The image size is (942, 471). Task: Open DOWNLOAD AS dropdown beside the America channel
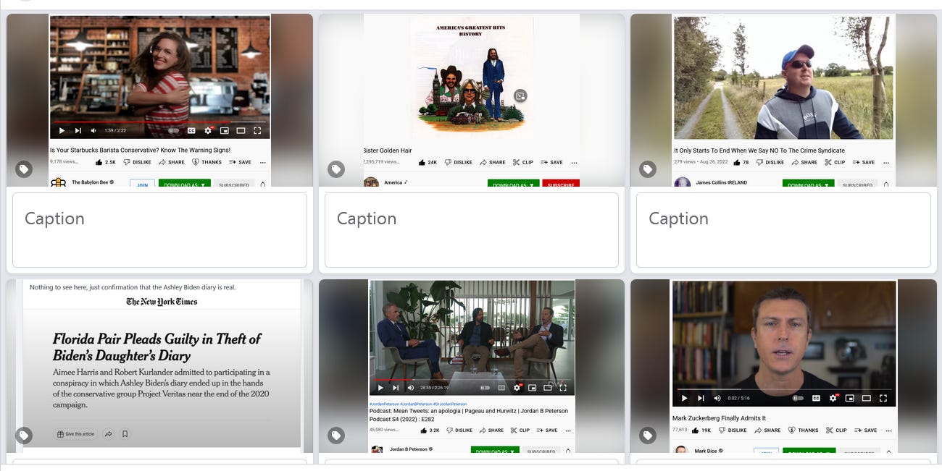(x=513, y=184)
